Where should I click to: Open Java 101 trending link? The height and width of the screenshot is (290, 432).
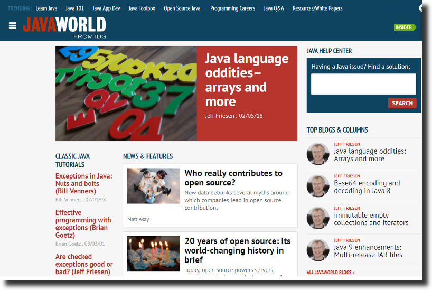tap(74, 8)
